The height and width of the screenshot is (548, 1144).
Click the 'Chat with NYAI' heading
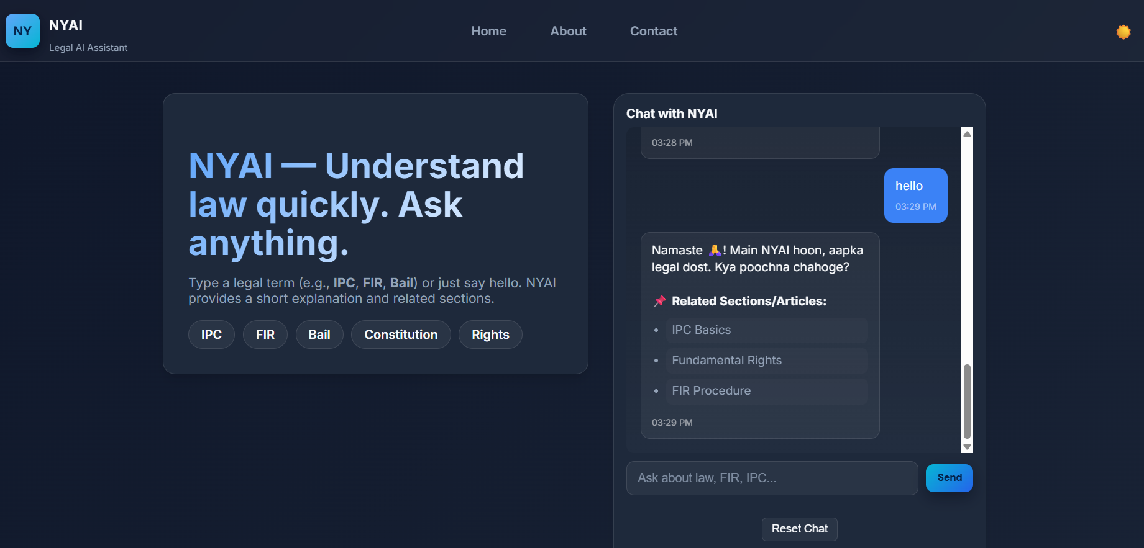[672, 114]
